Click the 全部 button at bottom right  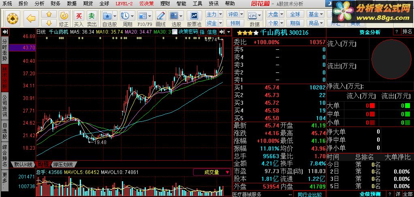tap(408, 194)
